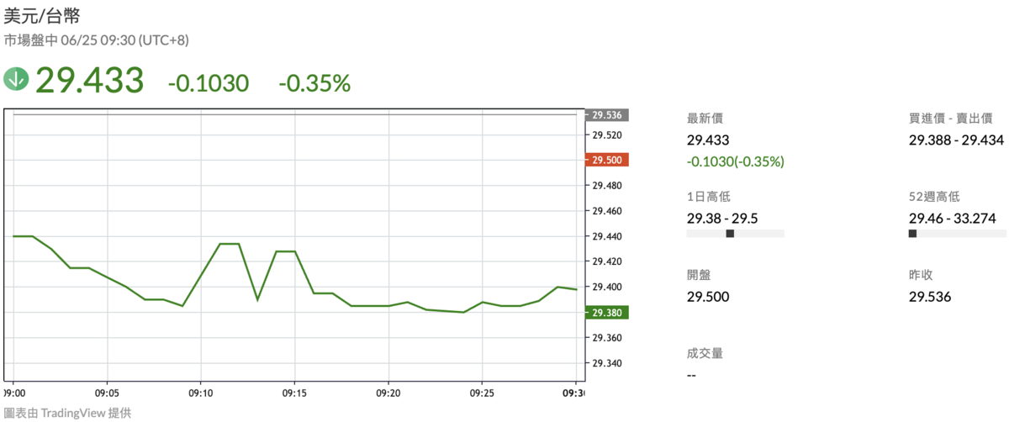
Task: Click the 52週高低 range bar marker
Action: click(913, 234)
